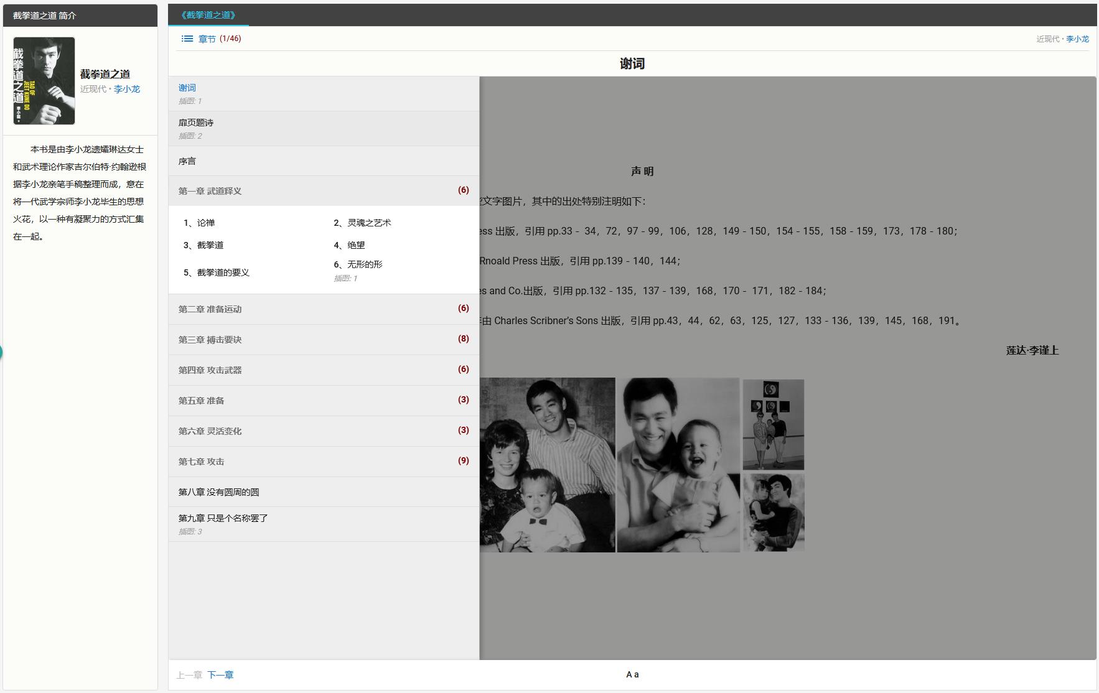This screenshot has height=693, width=1099.
Task: Open 谢词 in chapter list
Action: coord(187,88)
